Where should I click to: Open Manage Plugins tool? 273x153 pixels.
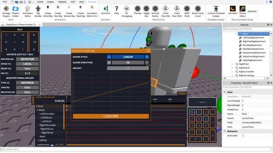click(x=6, y=11)
